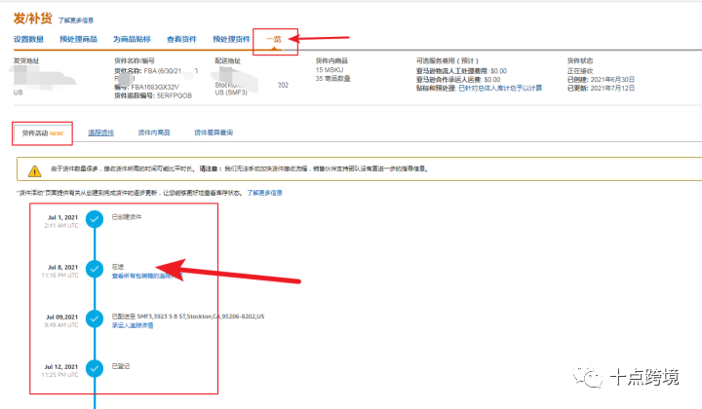Click the Jul 12, 2021 checkmark marker
The image size is (702, 409).
[x=95, y=369]
